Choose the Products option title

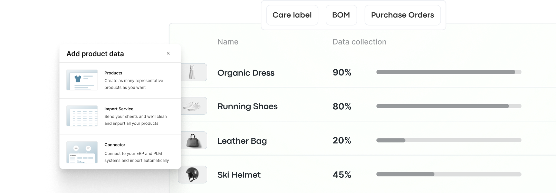pyautogui.click(x=113, y=73)
